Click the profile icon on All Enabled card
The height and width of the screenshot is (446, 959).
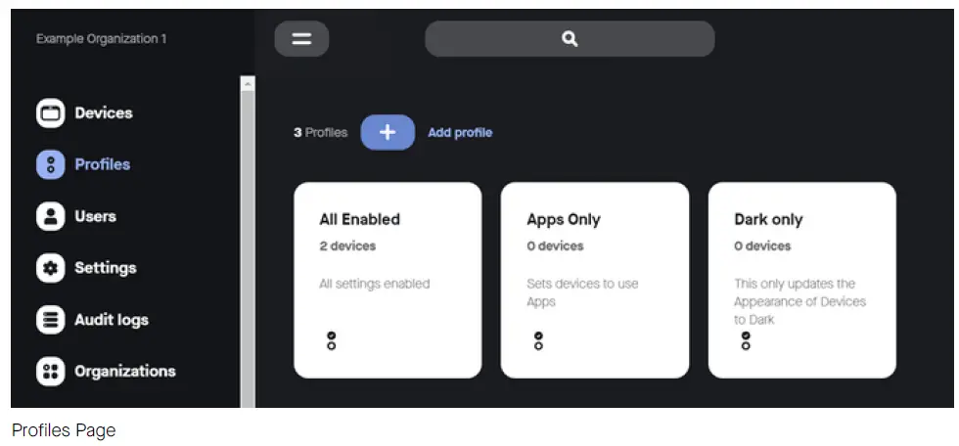[331, 340]
